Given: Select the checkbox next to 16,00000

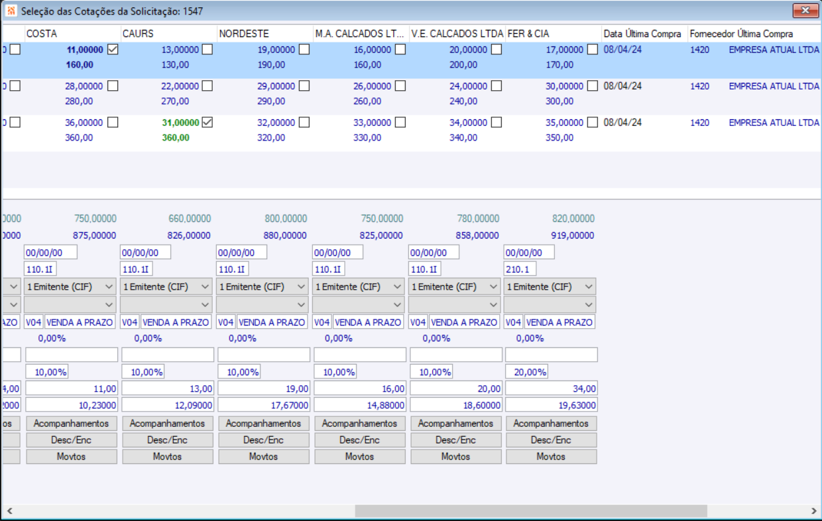Looking at the screenshot, I should tap(400, 50).
